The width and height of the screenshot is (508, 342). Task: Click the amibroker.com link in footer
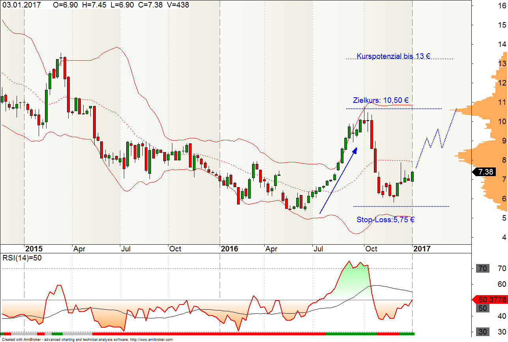151,339
